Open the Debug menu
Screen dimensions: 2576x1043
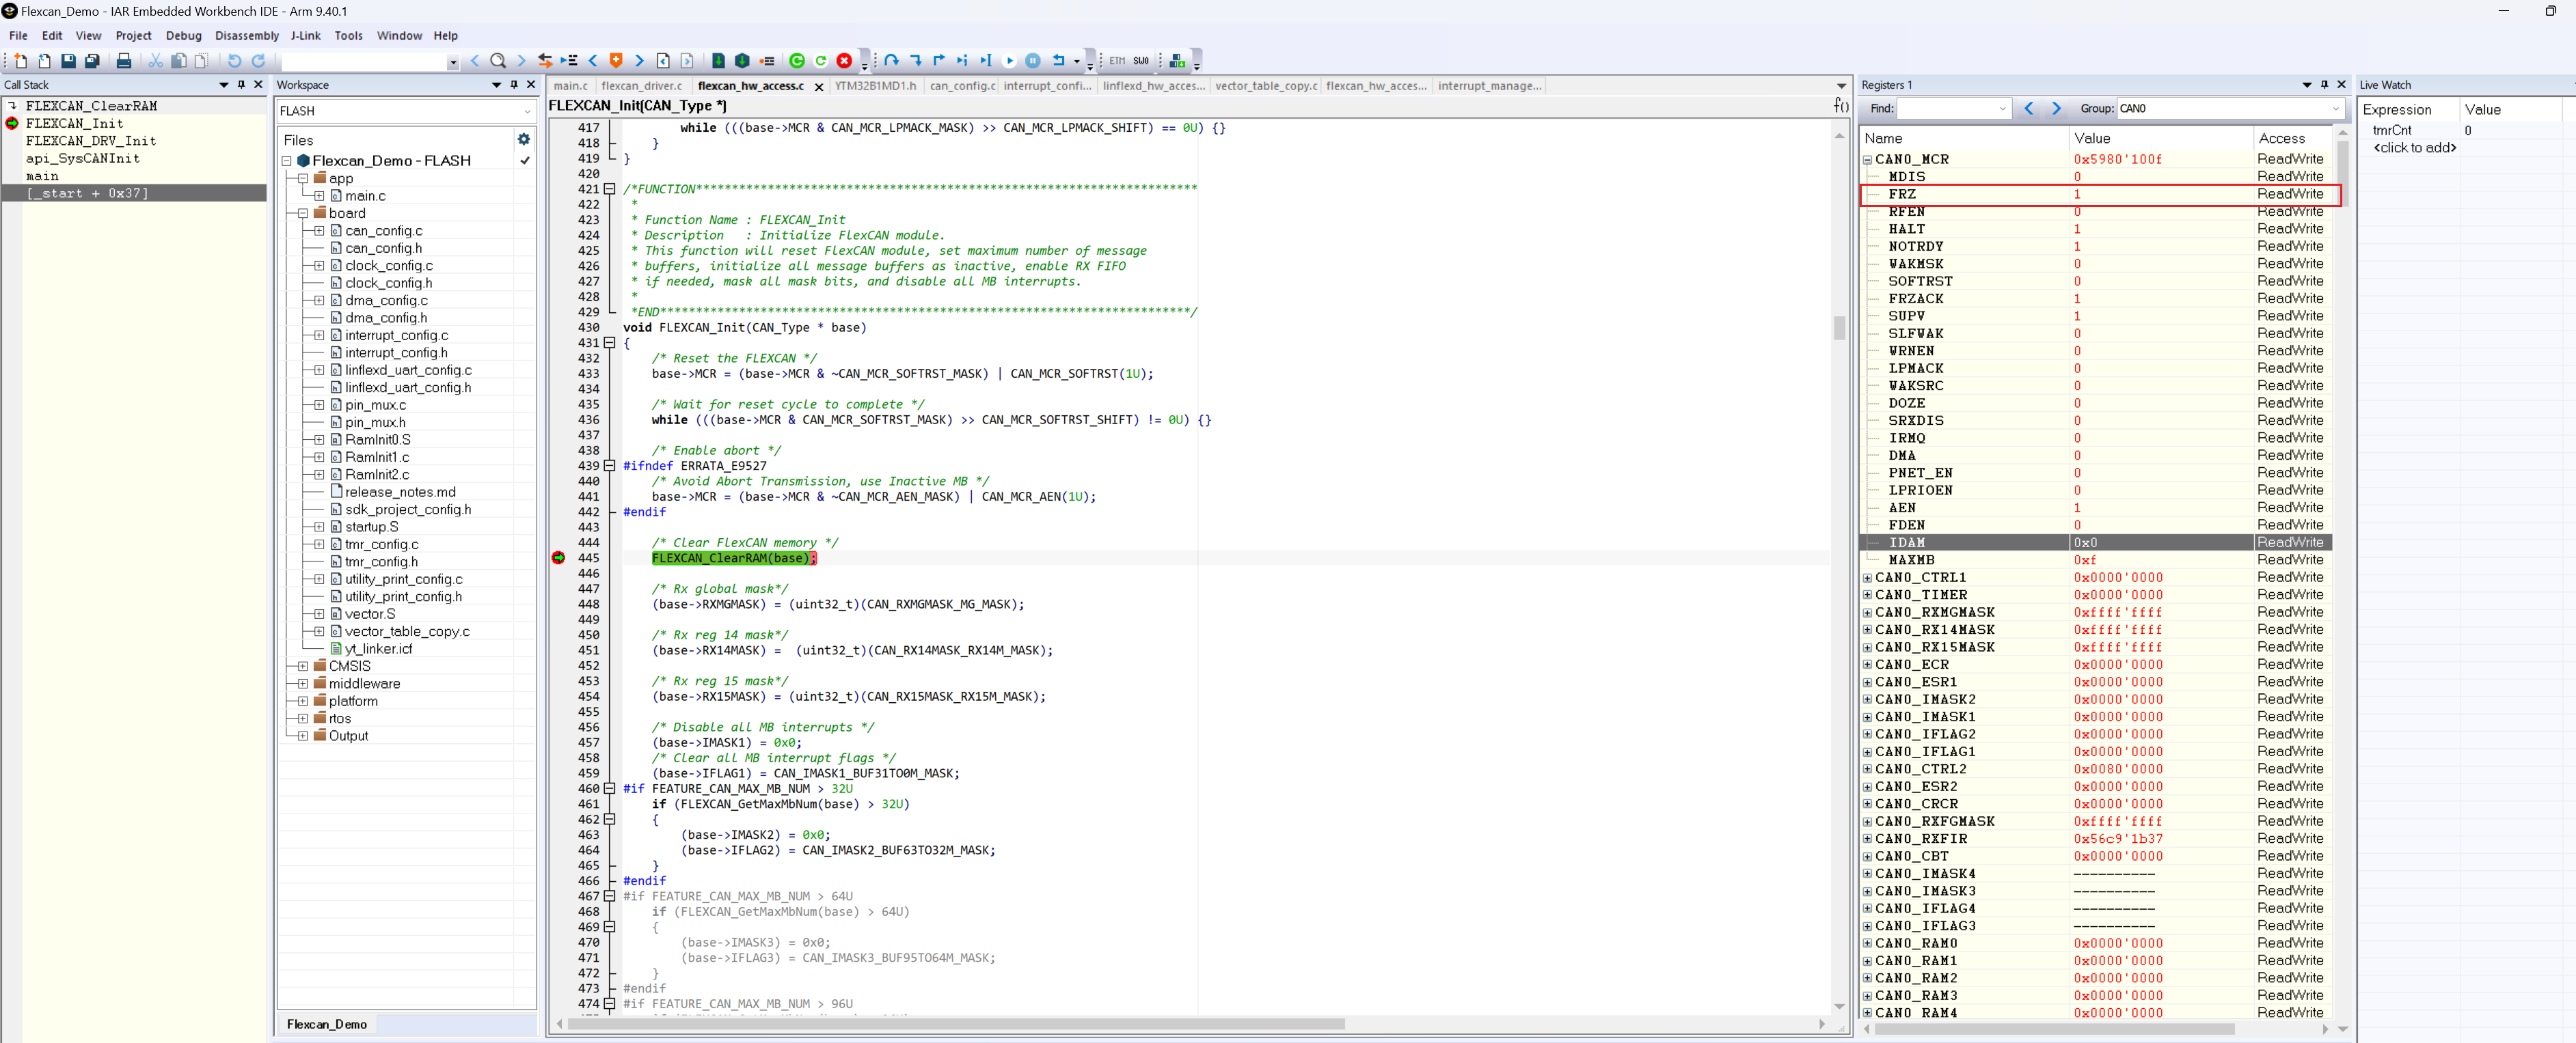pos(183,36)
